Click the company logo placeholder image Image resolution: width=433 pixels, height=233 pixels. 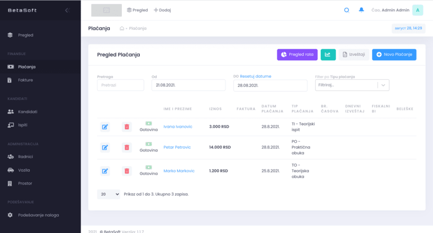(107, 10)
